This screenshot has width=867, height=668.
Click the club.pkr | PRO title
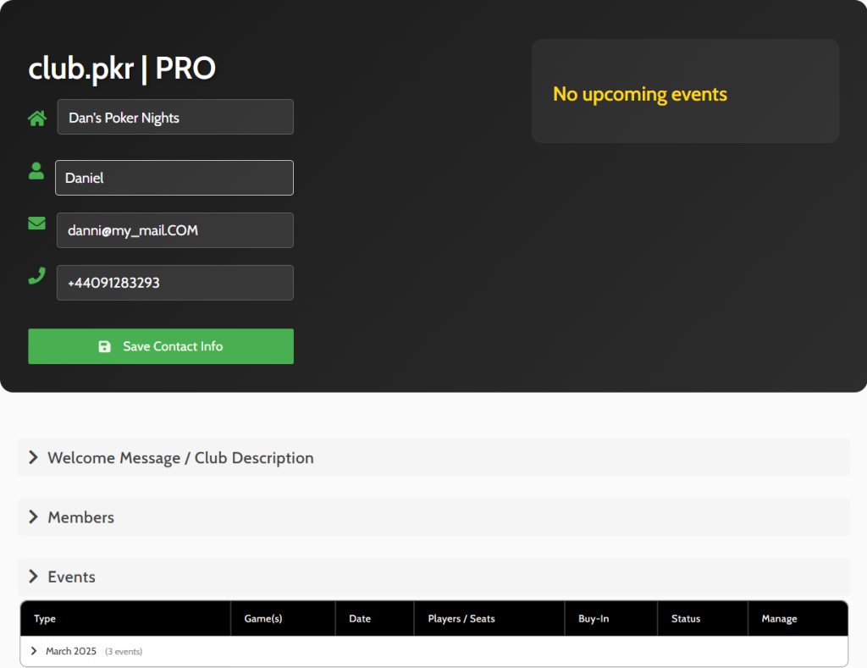[x=122, y=69]
